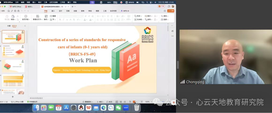
Task: Select slide 3 thumbnail with 01
Action: point(13,66)
